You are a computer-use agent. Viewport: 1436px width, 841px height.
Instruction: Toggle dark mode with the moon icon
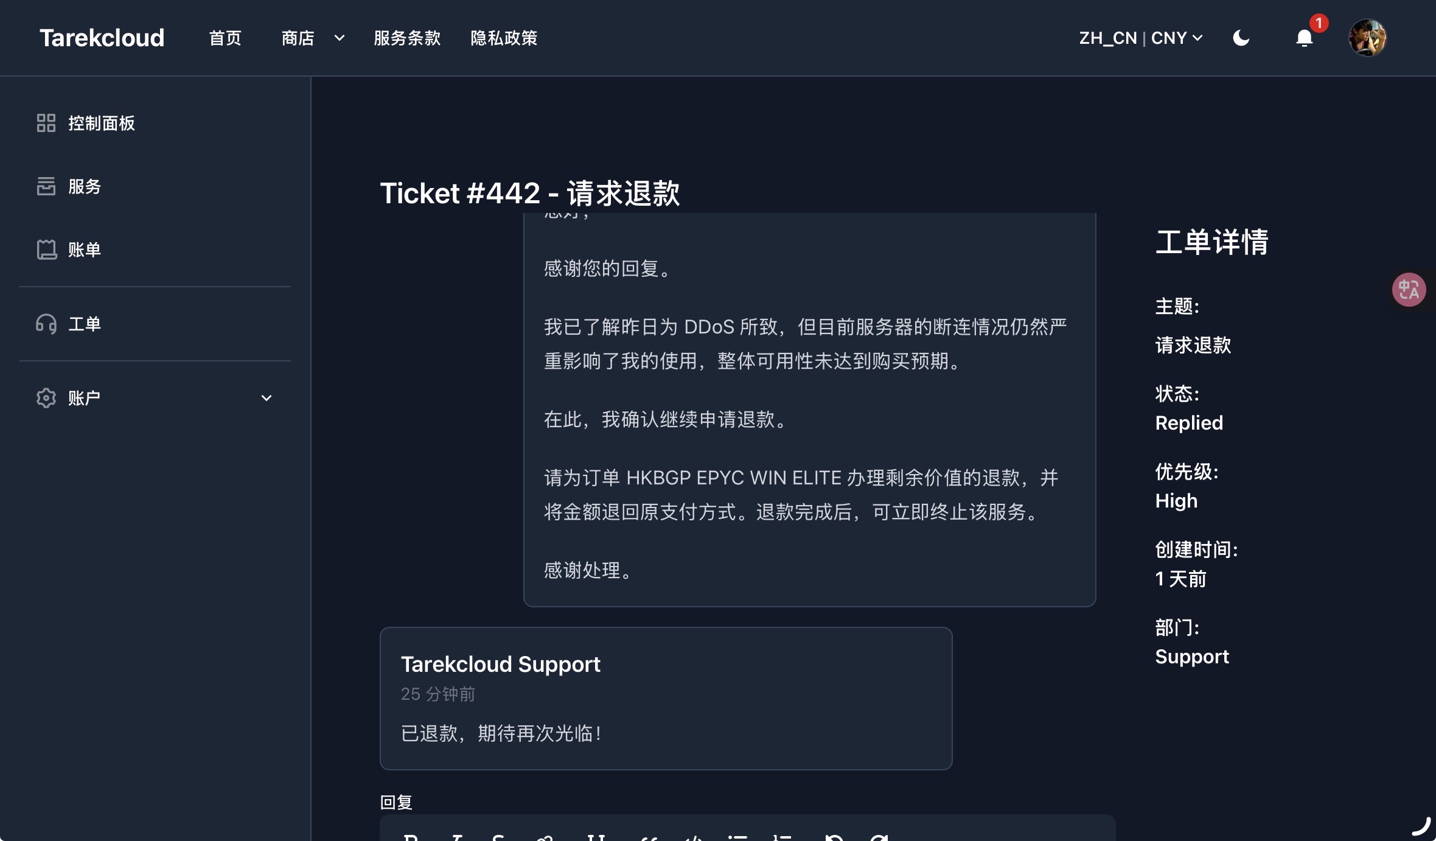[1241, 38]
